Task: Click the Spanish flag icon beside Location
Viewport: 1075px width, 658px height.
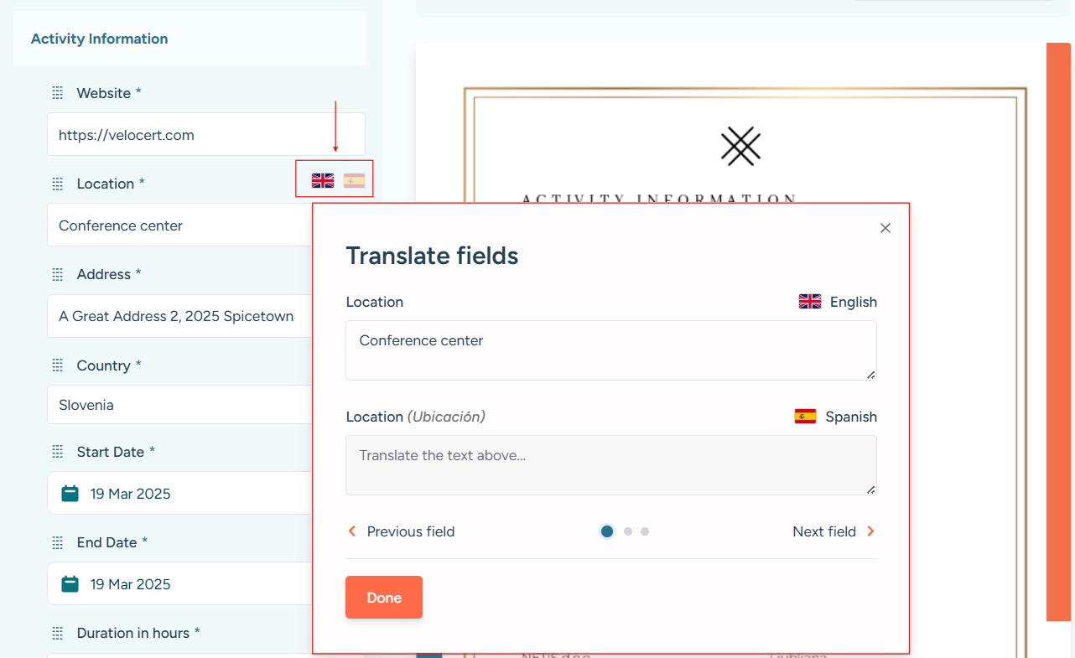Action: pyautogui.click(x=354, y=180)
